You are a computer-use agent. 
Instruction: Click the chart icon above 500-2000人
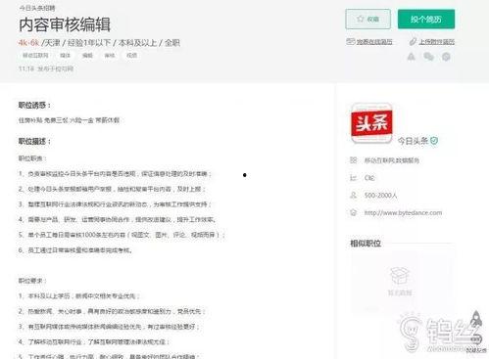[x=353, y=178]
